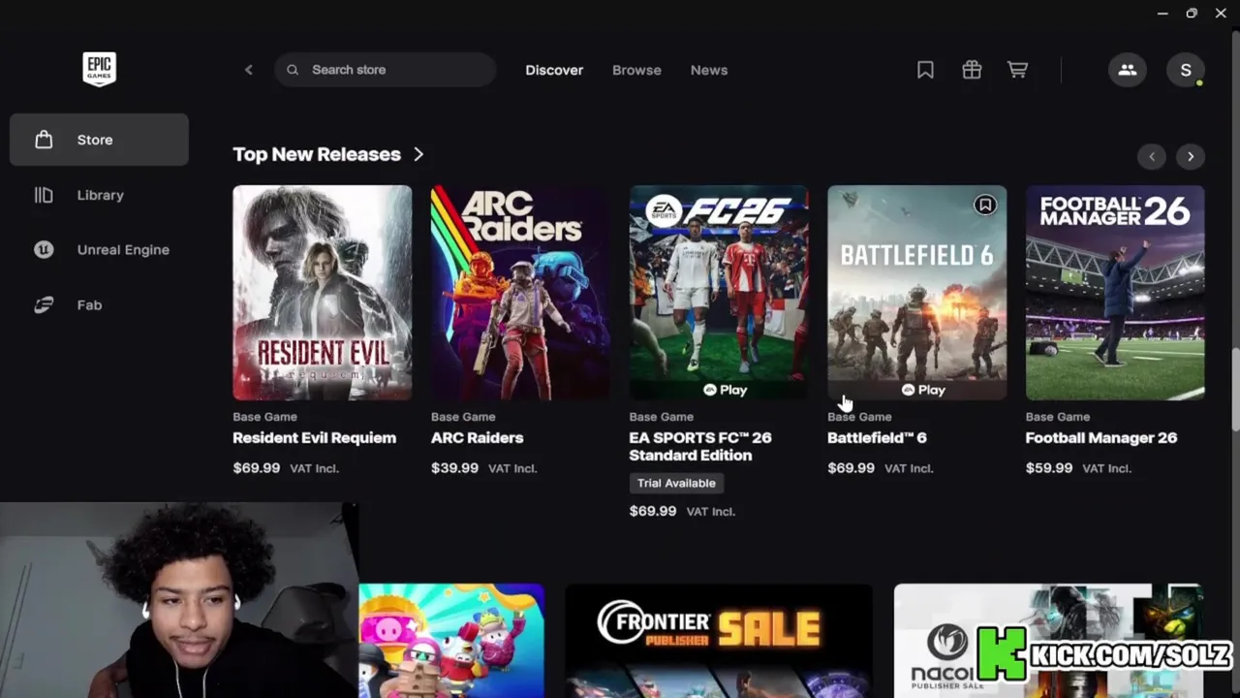Toggle wishlist on the Battlefield 6 card
This screenshot has height=698, width=1240.
pyautogui.click(x=985, y=205)
